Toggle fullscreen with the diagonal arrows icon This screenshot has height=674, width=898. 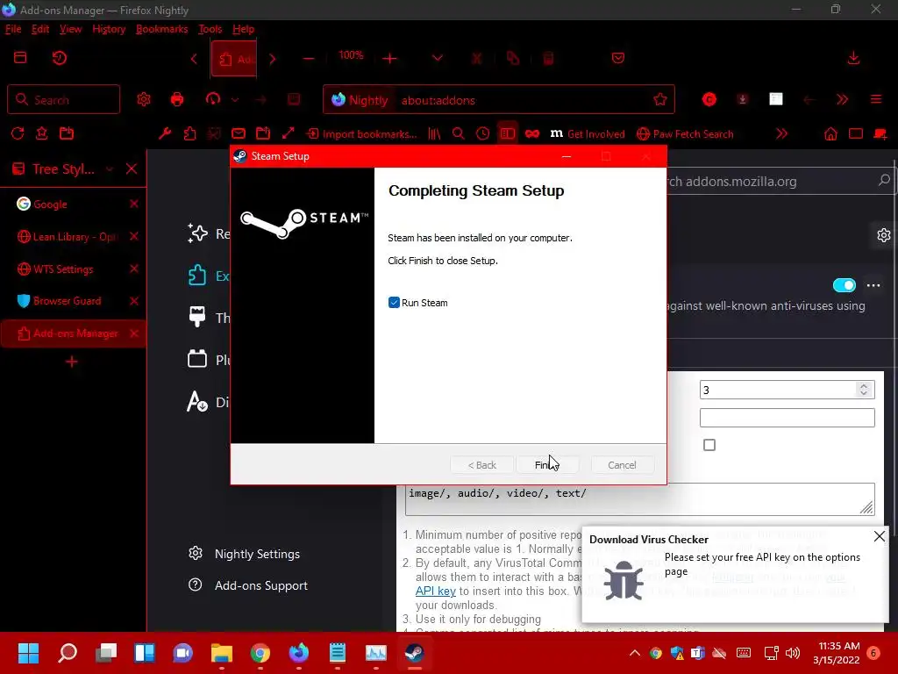(x=288, y=133)
